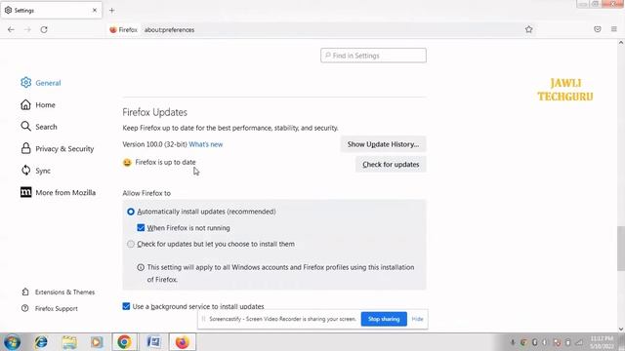Select the Settings tab
This screenshot has width=625, height=351.
tap(51, 11)
